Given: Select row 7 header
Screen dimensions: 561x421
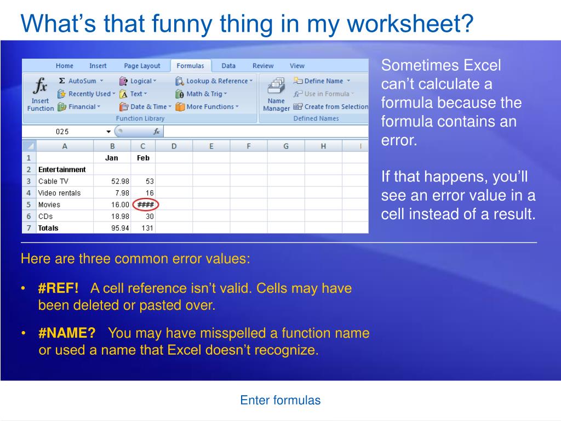Looking at the screenshot, I should pos(29,228).
